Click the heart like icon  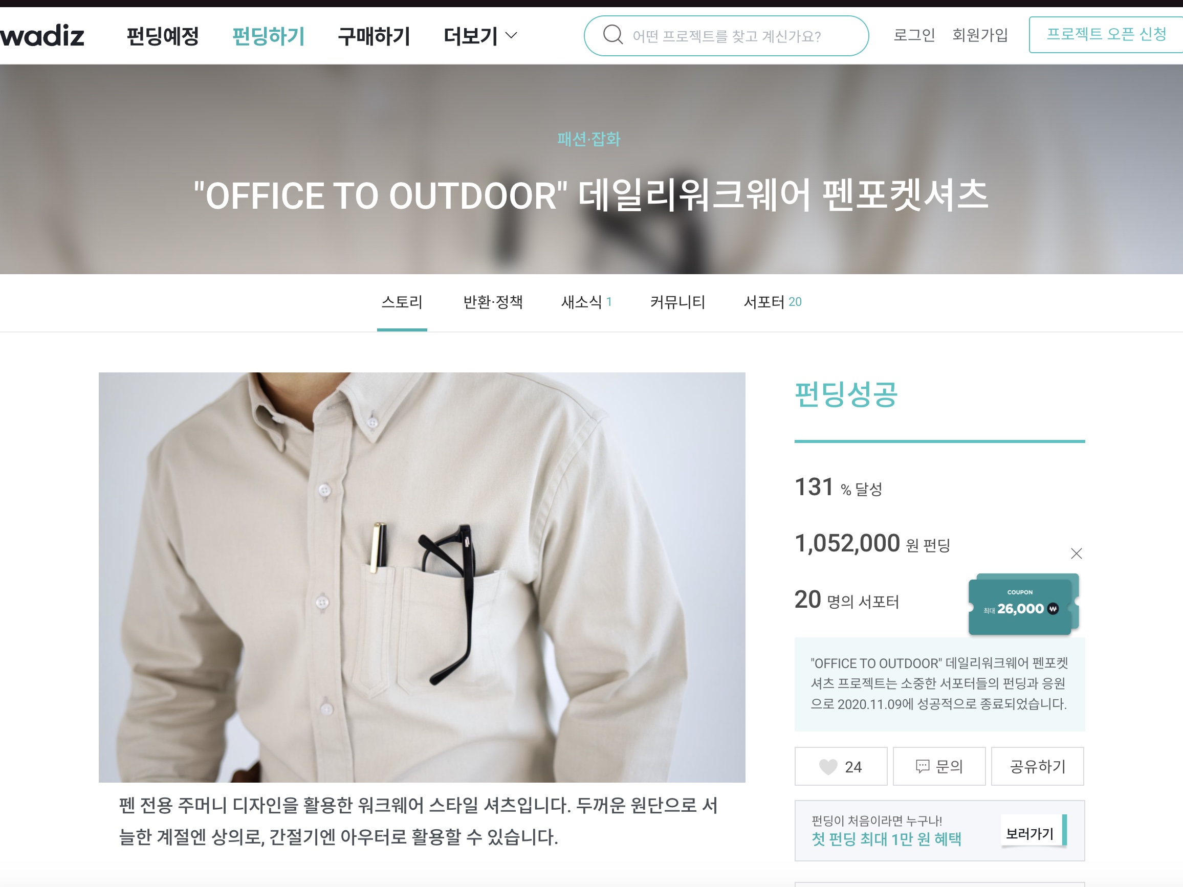828,767
